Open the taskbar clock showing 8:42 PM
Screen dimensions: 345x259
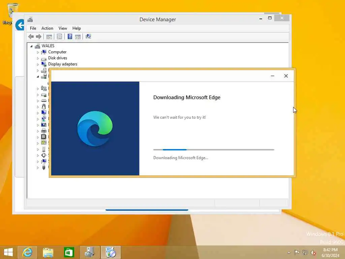pyautogui.click(x=330, y=252)
